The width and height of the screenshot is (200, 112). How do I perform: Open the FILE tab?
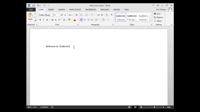click(x=31, y=10)
